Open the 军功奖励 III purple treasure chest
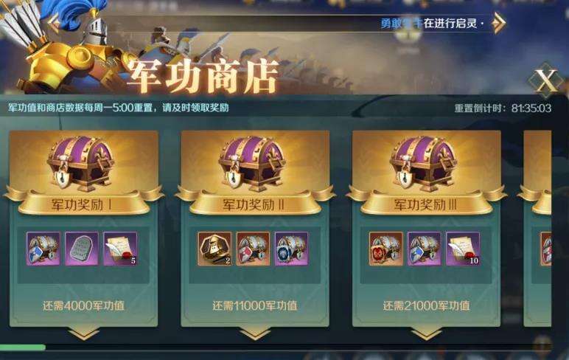 point(424,163)
